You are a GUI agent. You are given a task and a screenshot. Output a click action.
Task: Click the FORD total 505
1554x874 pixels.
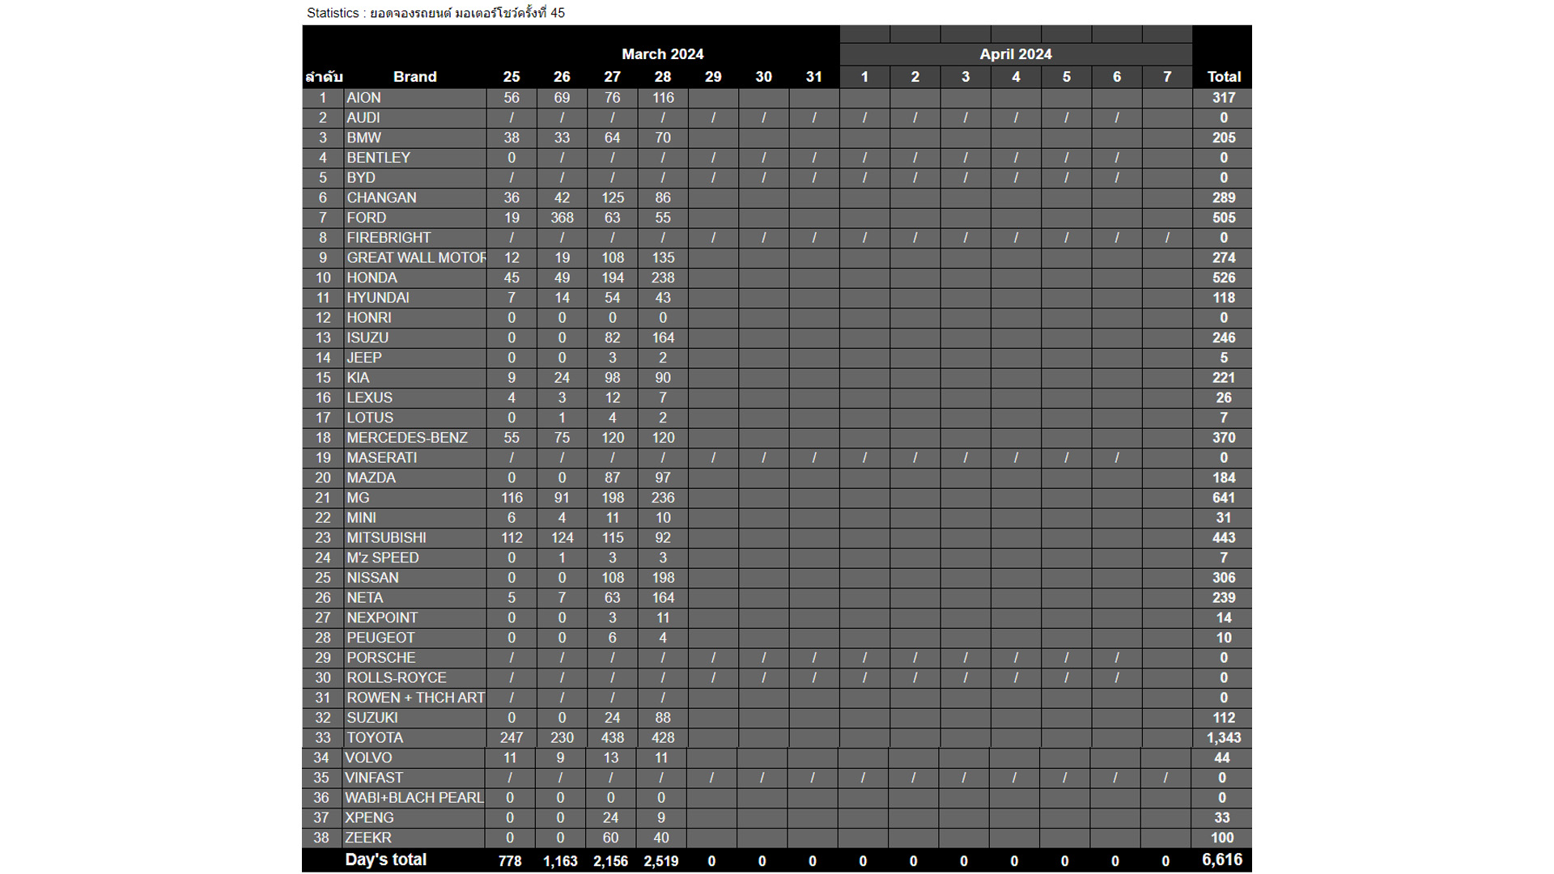point(1222,218)
